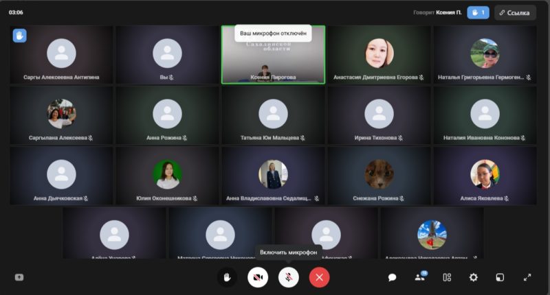Click Саргылана Алексеева's photo avatar

(x=61, y=114)
